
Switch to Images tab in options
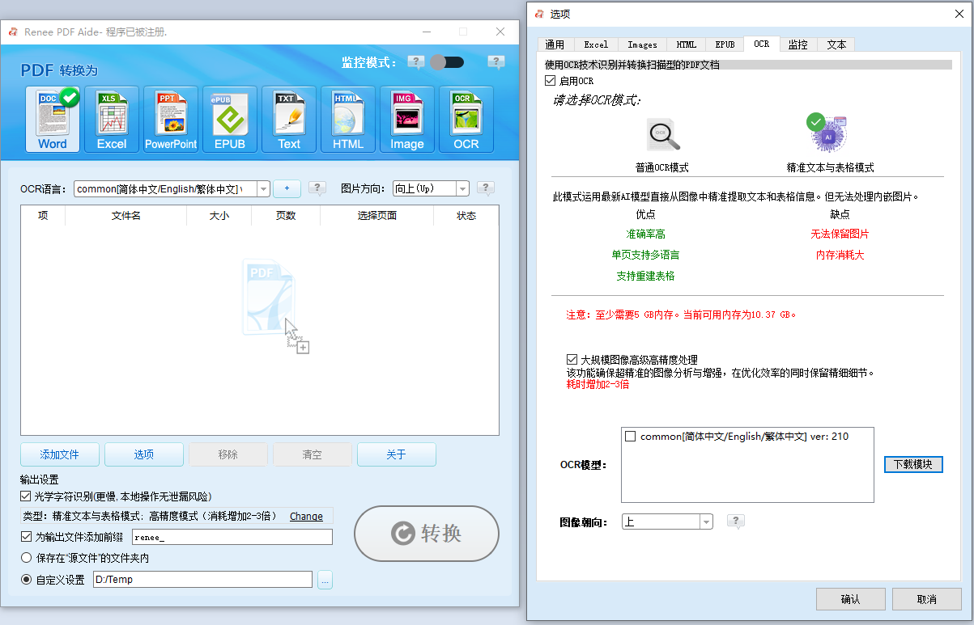pos(643,44)
